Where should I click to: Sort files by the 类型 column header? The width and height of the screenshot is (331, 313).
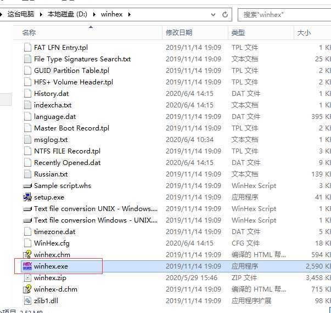261,33
